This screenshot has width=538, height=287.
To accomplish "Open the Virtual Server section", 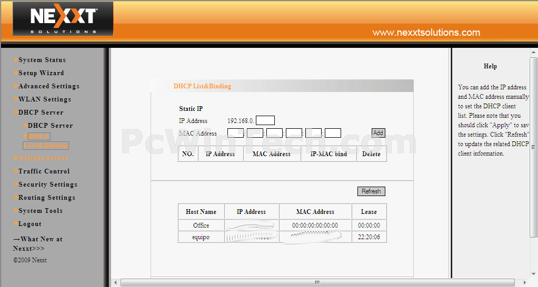I will tap(43, 158).
